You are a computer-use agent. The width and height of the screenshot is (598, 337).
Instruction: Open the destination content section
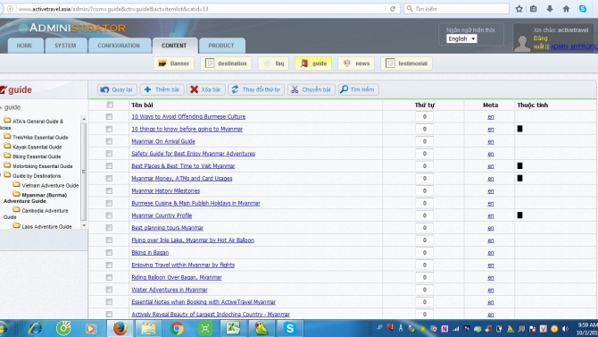[x=226, y=63]
